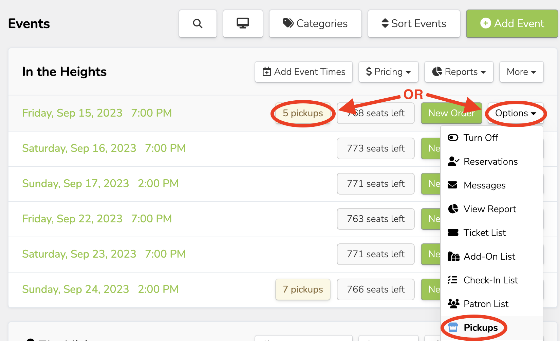Open the Ticket List entry
This screenshot has width=560, height=341.
(484, 233)
